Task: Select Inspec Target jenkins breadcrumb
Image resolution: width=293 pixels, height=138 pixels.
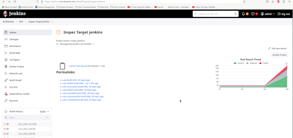Action: (39, 22)
